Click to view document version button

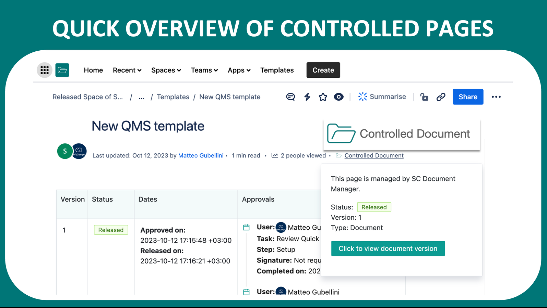click(x=388, y=248)
